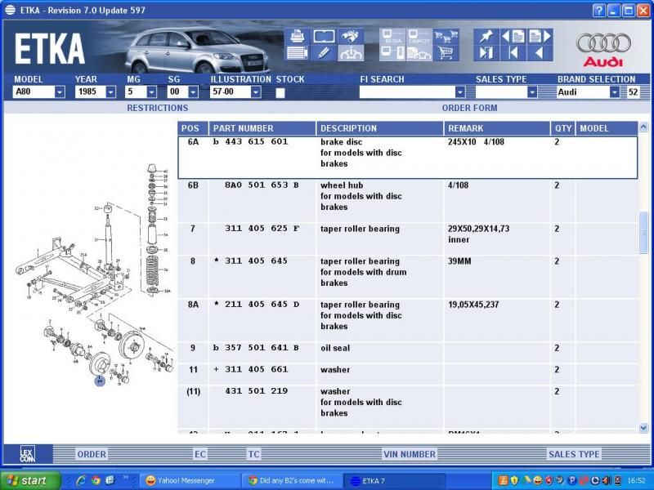Click the ELSA workstation icon

pos(392,36)
